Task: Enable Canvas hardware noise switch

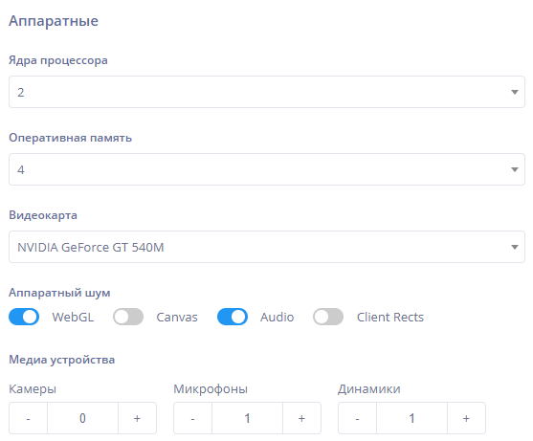Action: tap(128, 317)
